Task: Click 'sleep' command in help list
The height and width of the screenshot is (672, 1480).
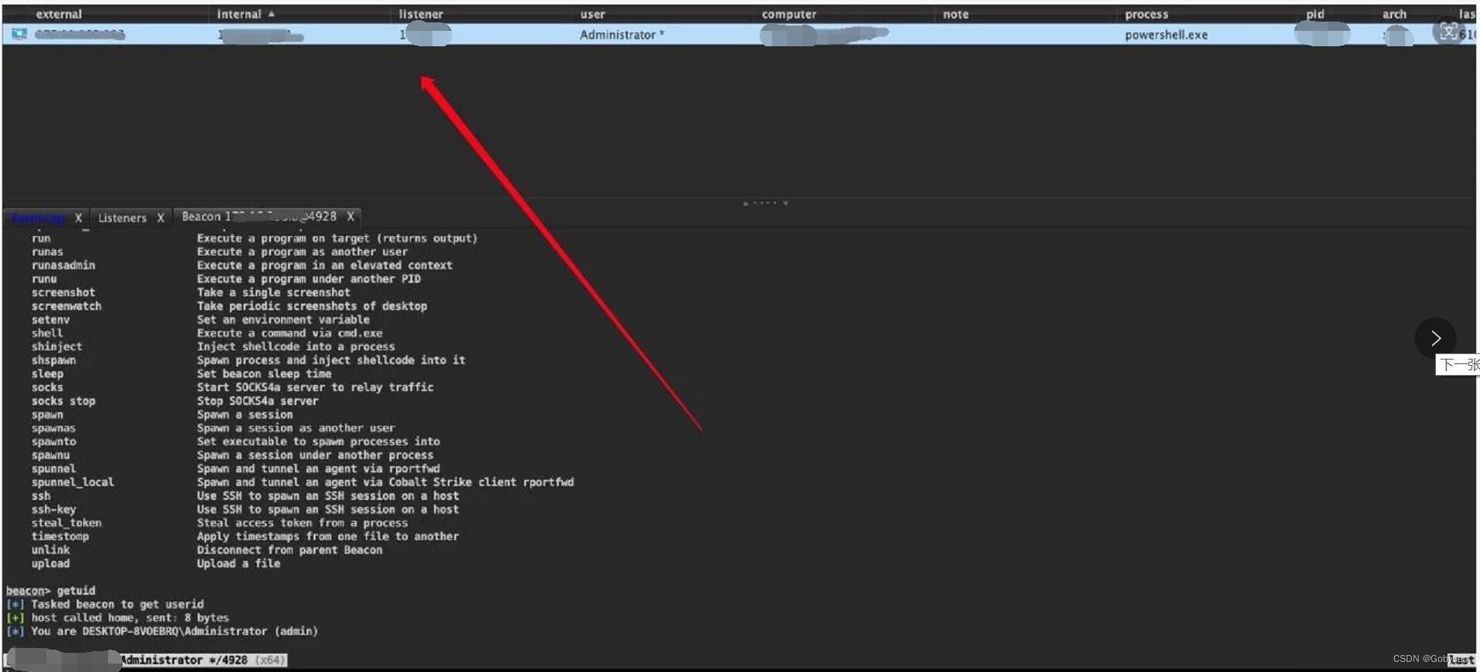Action: point(47,373)
